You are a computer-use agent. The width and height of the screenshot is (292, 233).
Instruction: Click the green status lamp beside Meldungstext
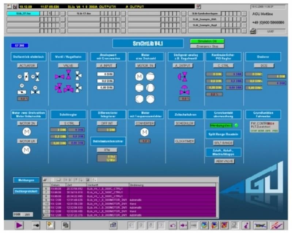tap(236, 125)
